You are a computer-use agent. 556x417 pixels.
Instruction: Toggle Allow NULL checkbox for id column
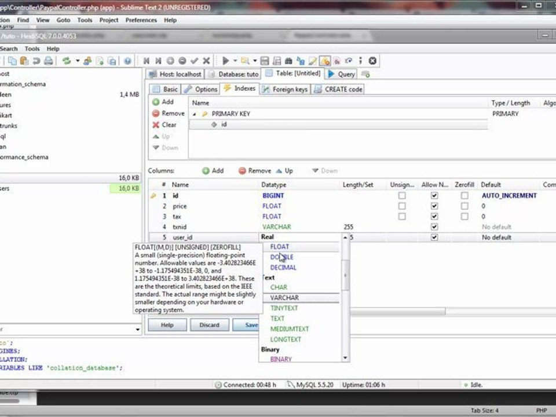coord(434,195)
